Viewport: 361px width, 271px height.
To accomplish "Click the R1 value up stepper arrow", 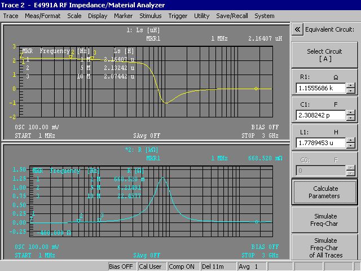I will tap(351, 86).
